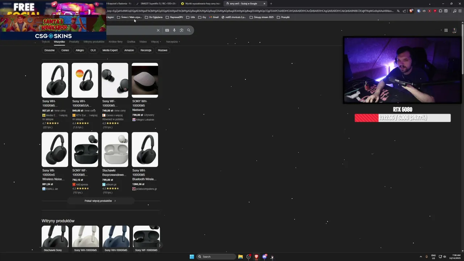Apply the OLX filter chip
The image size is (464, 261).
(93, 50)
